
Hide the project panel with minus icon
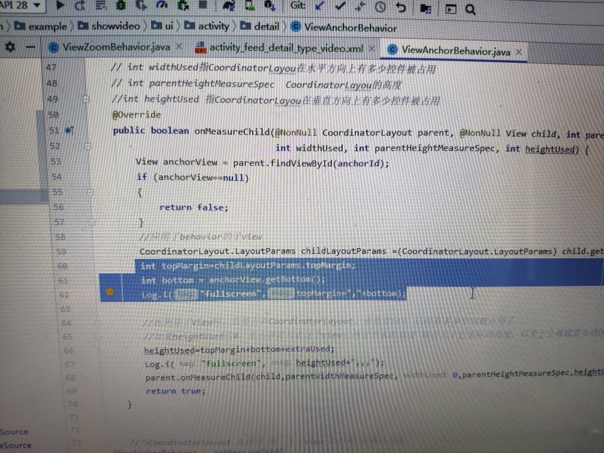tap(31, 47)
